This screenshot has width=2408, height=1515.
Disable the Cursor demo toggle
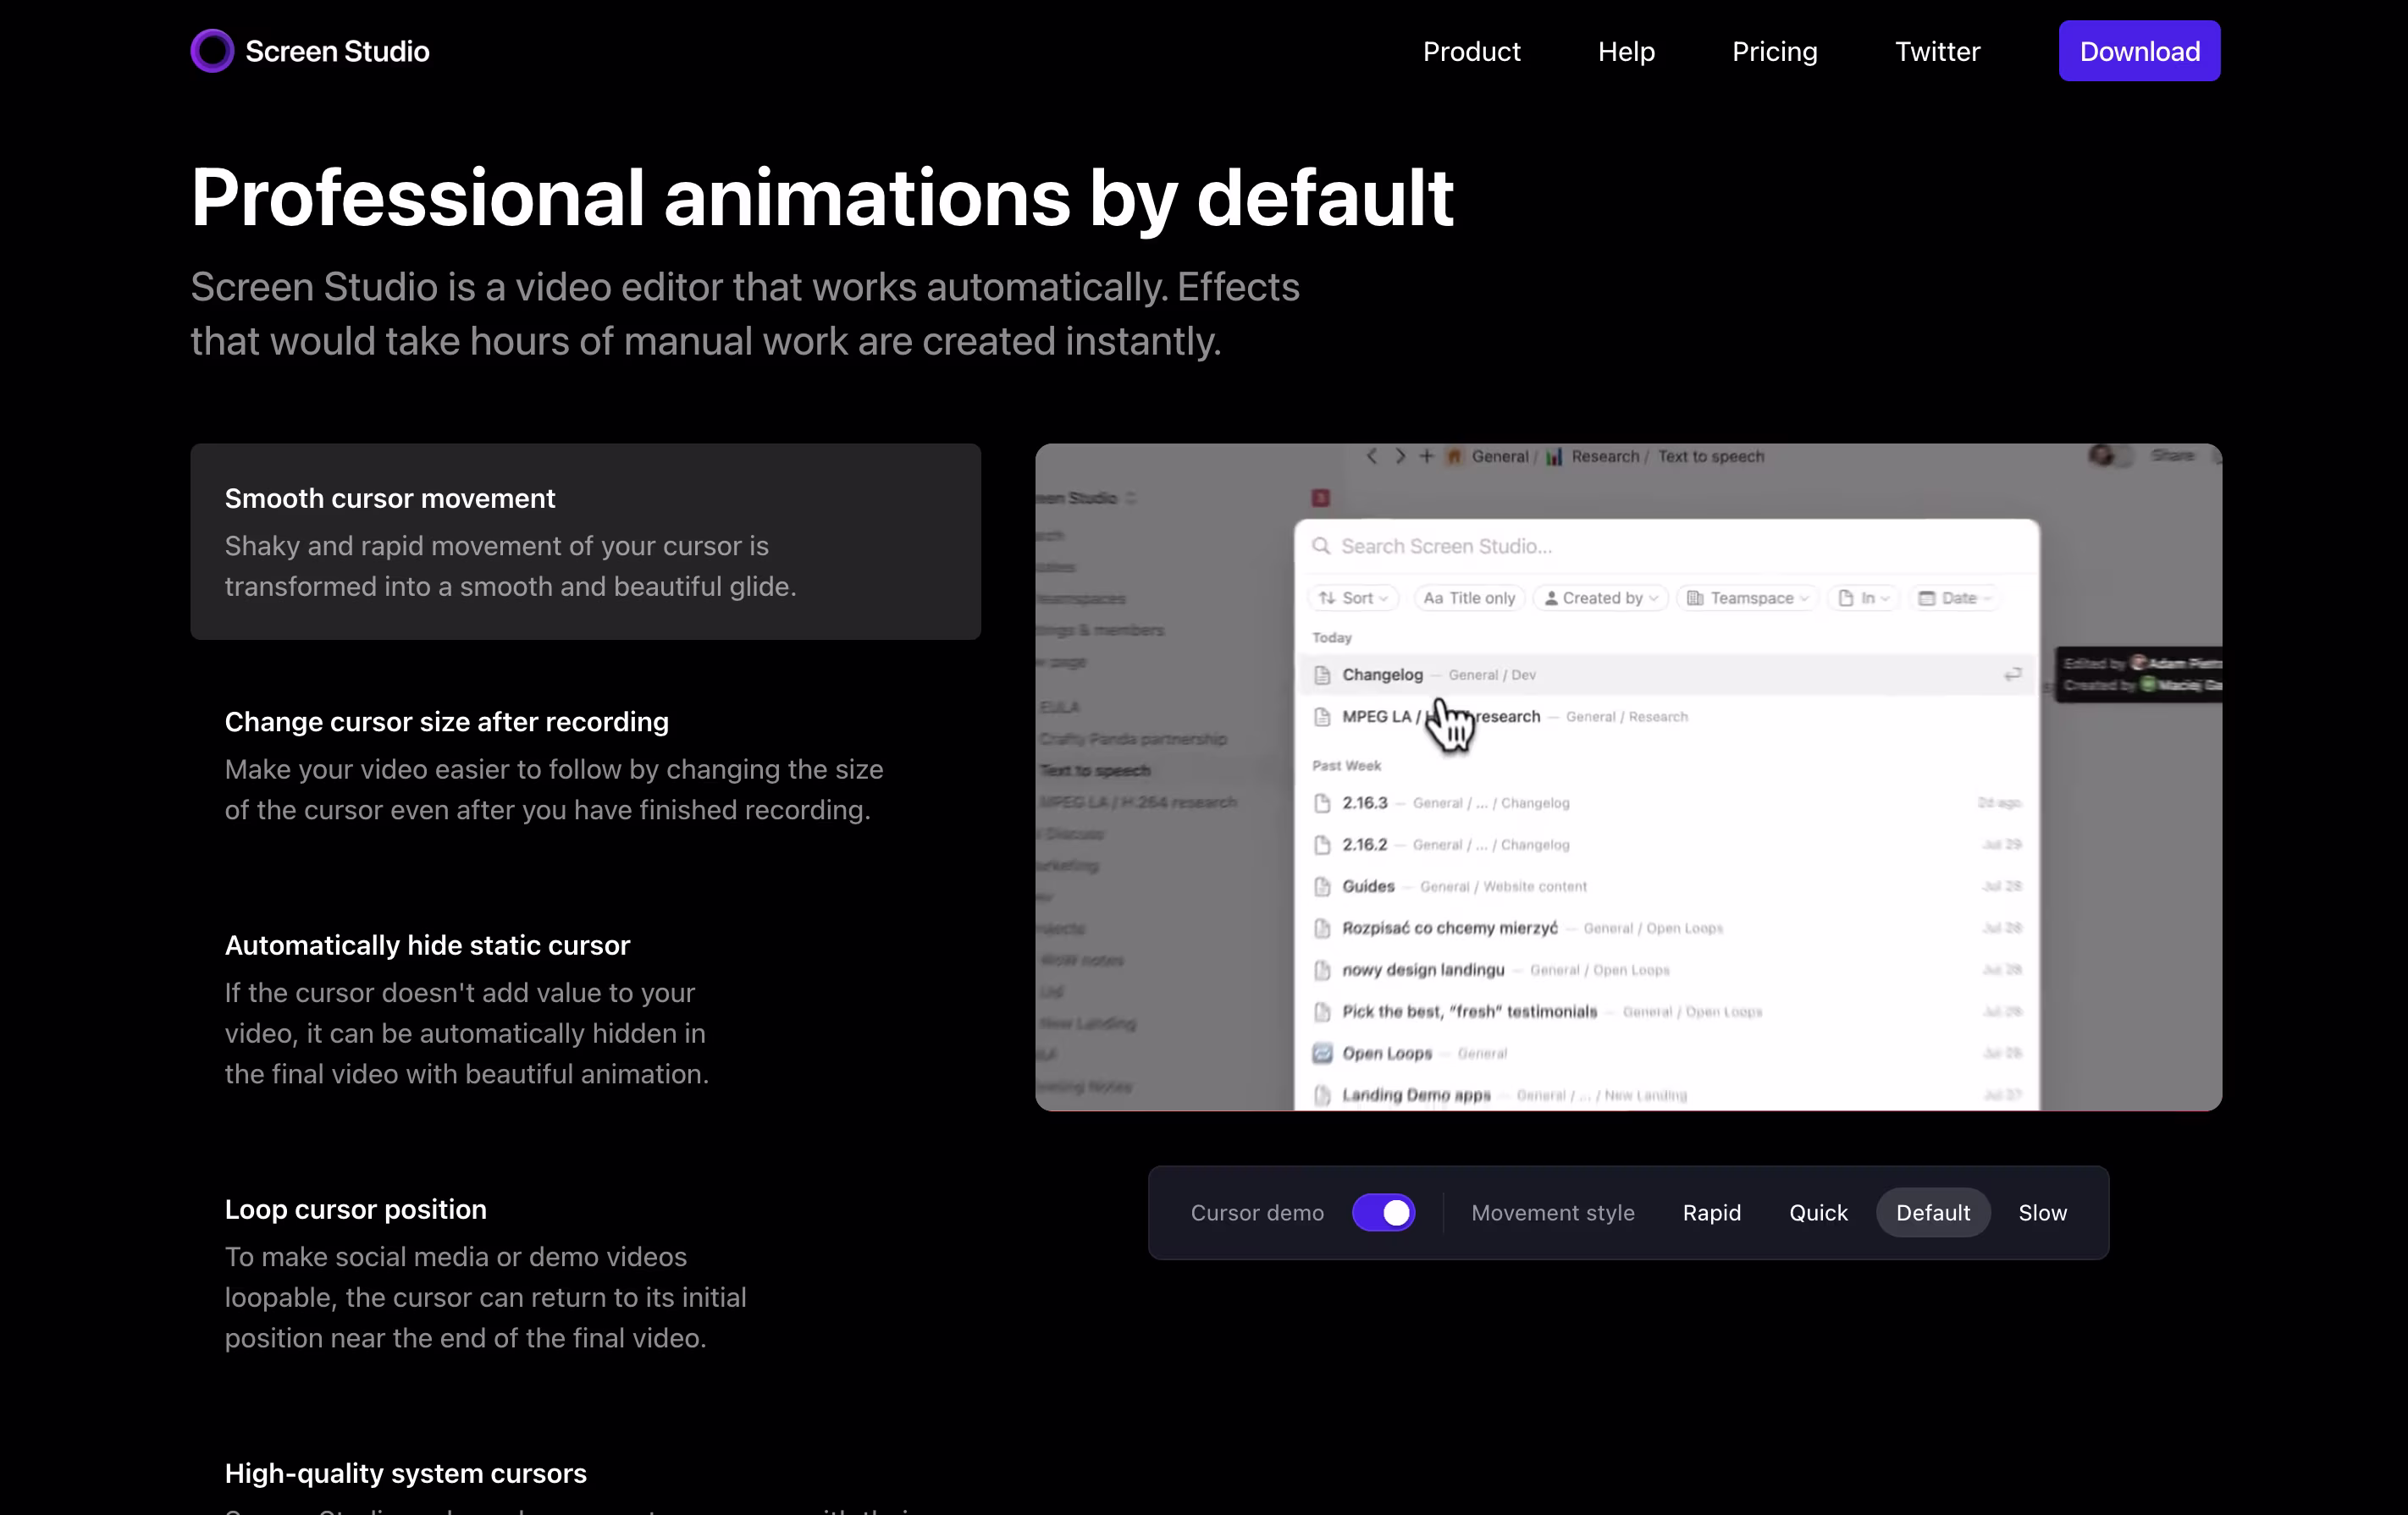click(1384, 1212)
